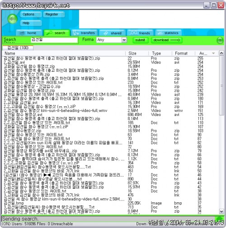226x228 pixels.
Task: Select the row with size 3.44M
Action: click(x=110, y=74)
